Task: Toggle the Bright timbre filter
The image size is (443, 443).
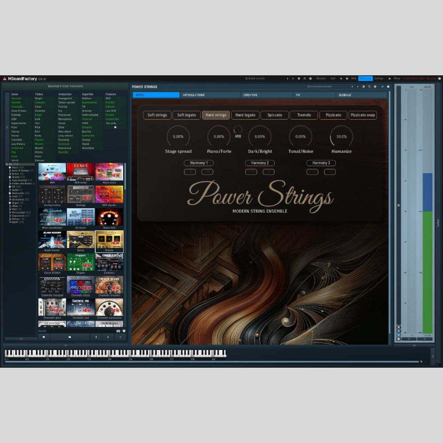Action: click(38, 115)
